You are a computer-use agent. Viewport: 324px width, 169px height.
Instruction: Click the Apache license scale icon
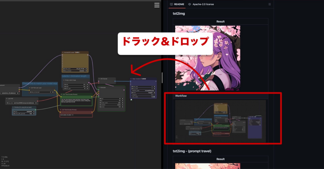[x=190, y=4]
